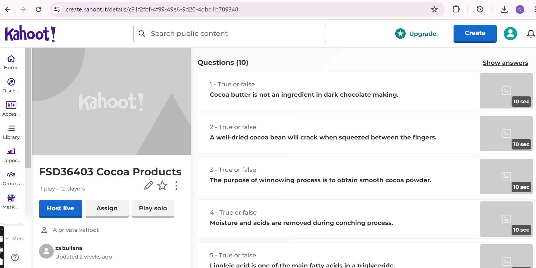
Task: Click the Play solo button
Action: [153, 209]
